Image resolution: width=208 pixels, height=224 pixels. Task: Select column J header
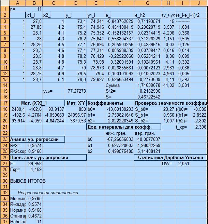click(x=198, y=3)
